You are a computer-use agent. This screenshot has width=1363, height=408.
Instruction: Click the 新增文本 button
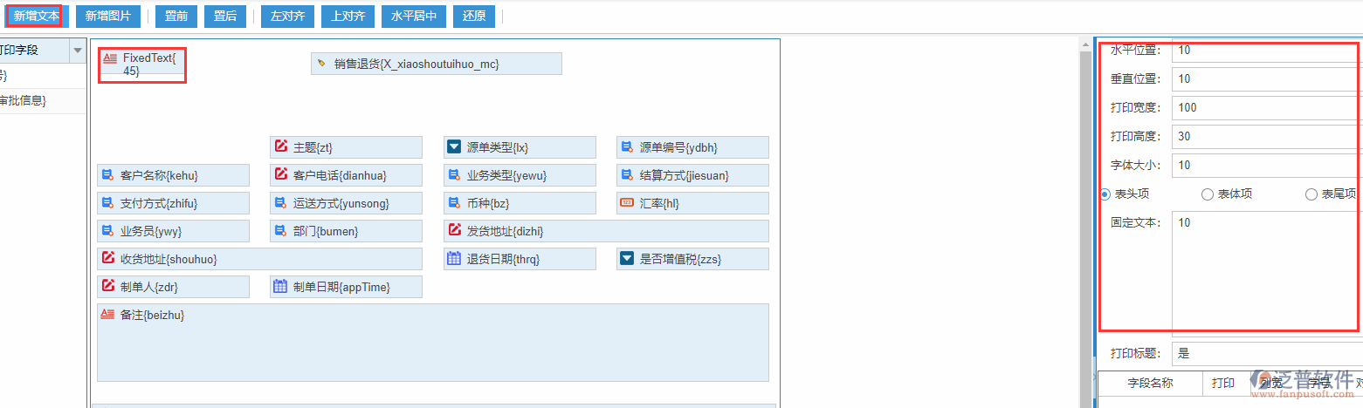[37, 16]
